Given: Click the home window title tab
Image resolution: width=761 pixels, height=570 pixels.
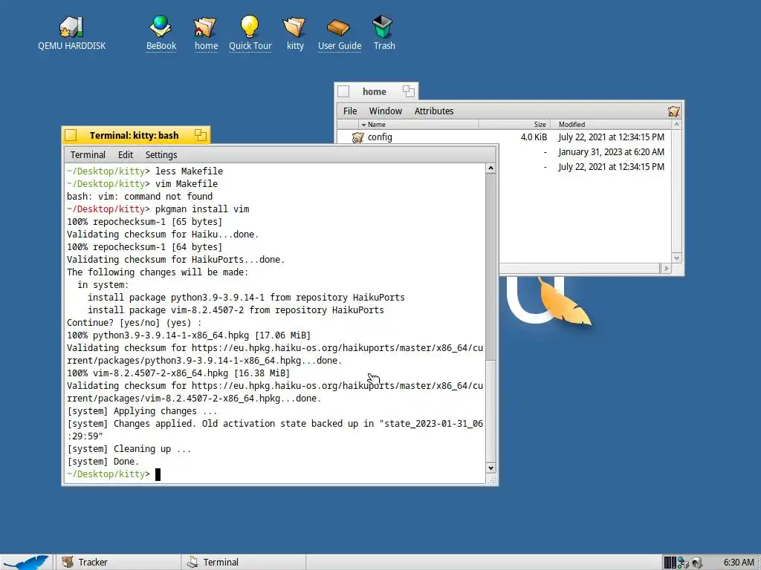Looking at the screenshot, I should 376,91.
